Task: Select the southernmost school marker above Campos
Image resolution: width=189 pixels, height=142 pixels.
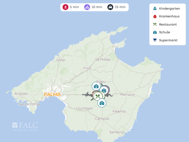Action: 102,103
